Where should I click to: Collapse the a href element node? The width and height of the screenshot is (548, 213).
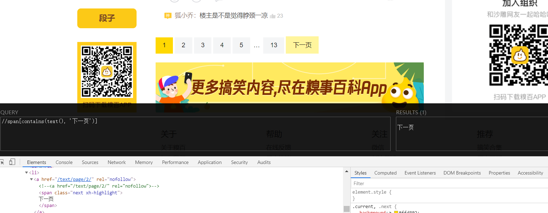[31, 179]
